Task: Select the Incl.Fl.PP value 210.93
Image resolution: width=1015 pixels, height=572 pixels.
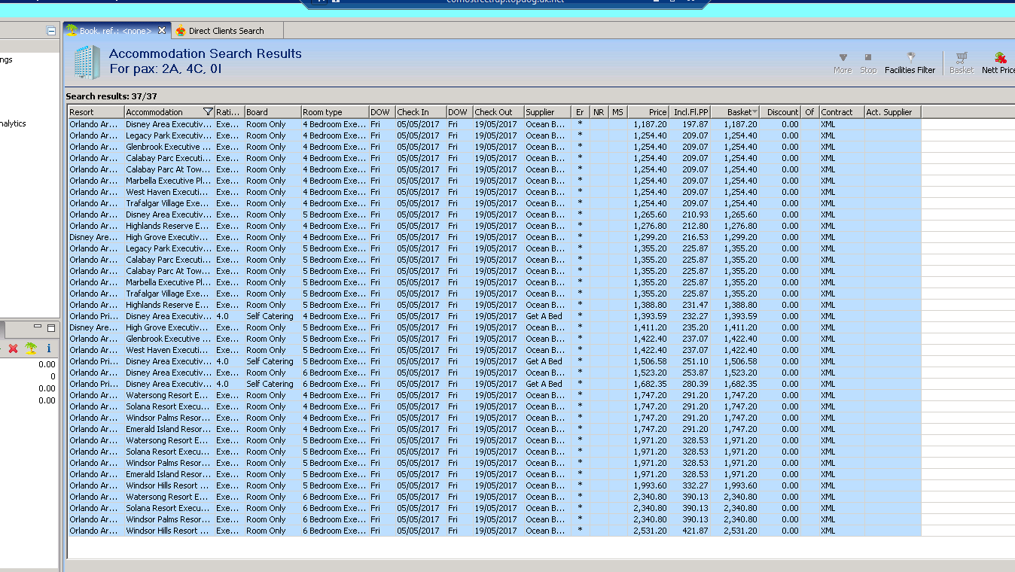Action: [x=695, y=214]
